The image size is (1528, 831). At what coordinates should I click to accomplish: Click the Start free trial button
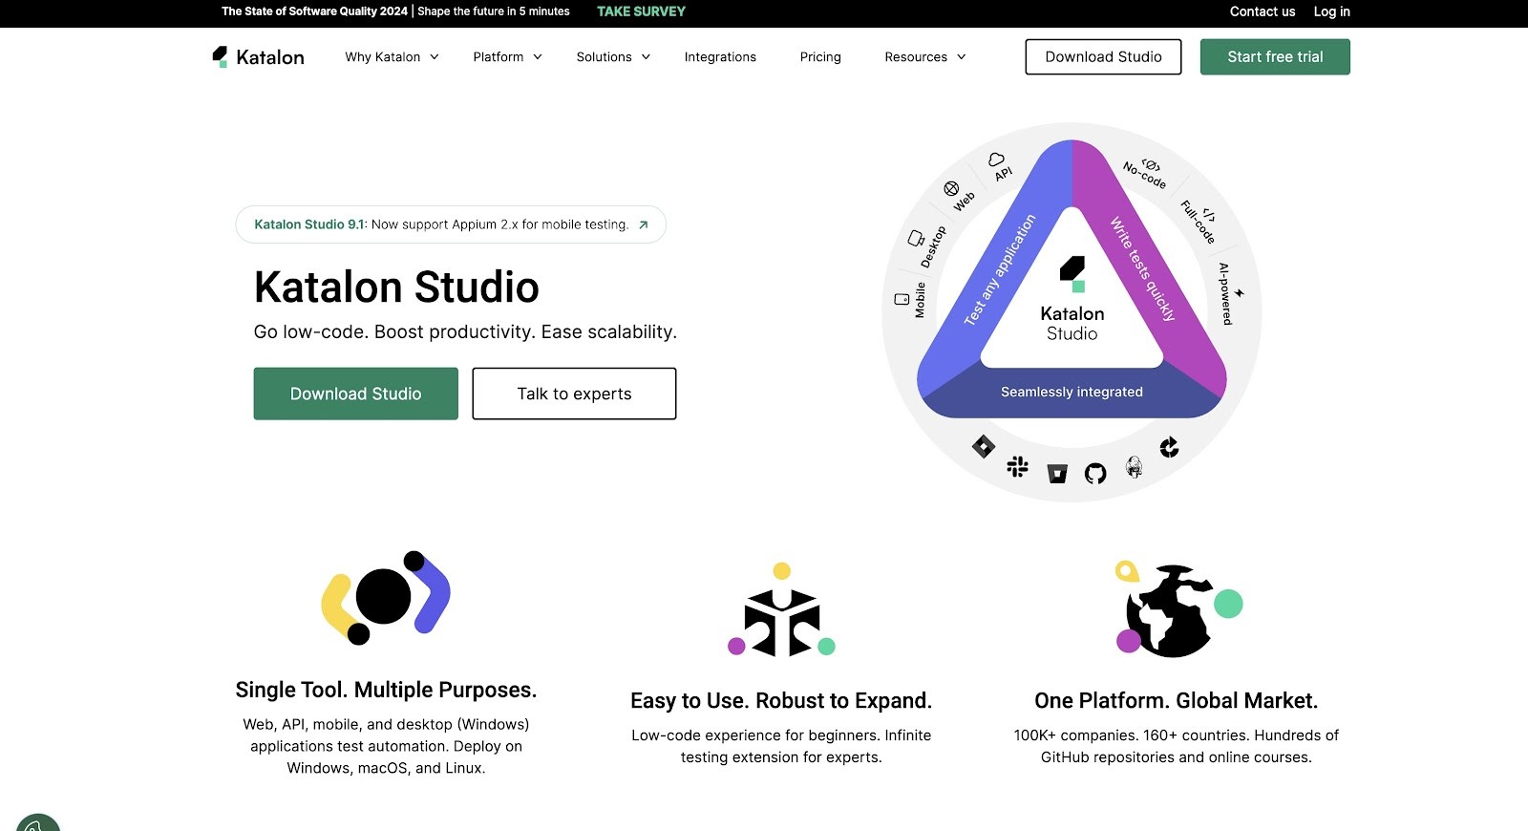pyautogui.click(x=1275, y=56)
